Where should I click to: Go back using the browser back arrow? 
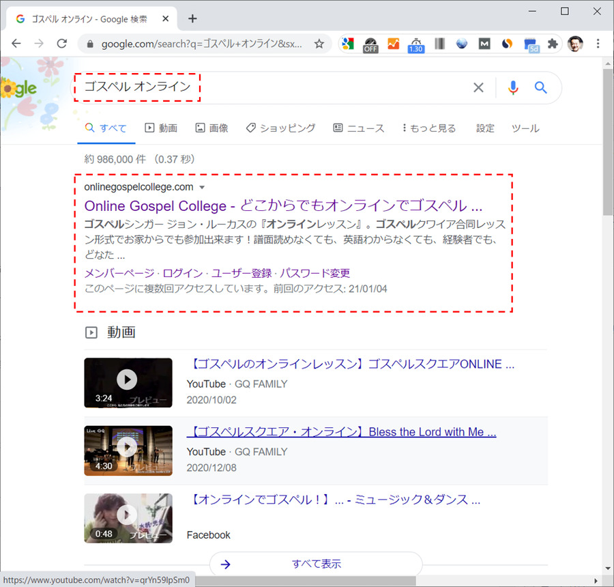[x=16, y=43]
